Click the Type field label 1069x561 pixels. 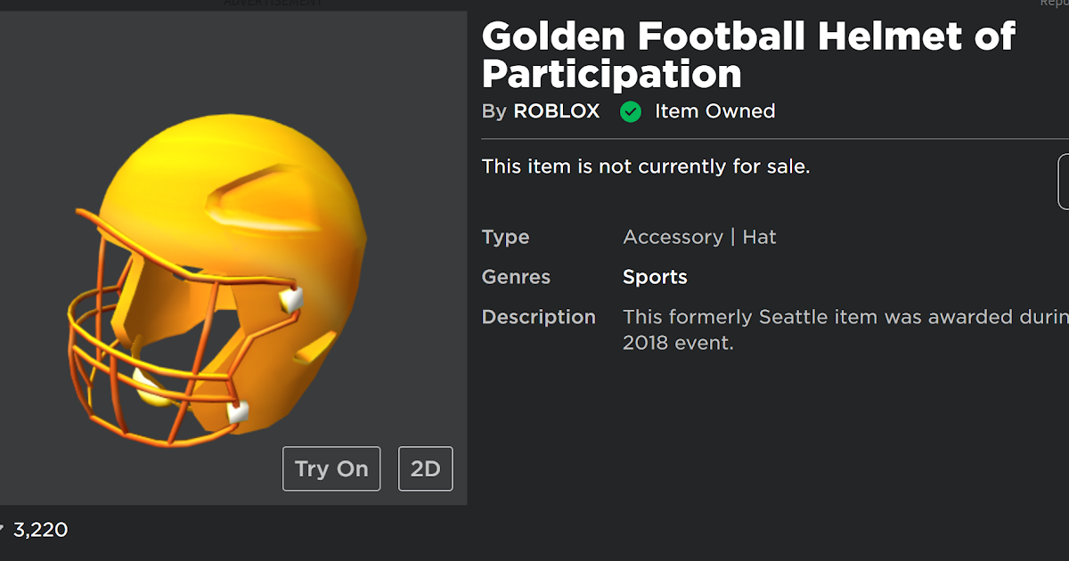[505, 237]
